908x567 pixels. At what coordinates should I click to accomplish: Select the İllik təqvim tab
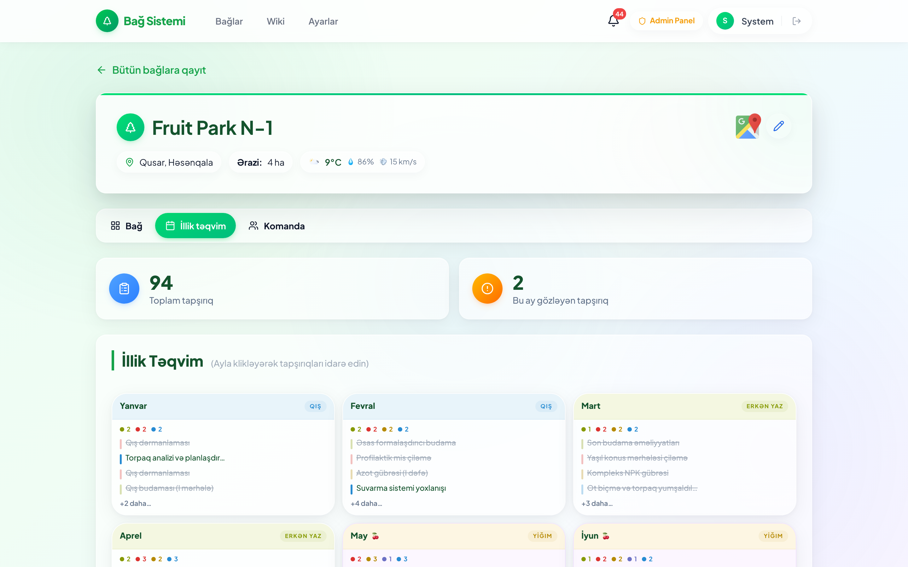195,226
